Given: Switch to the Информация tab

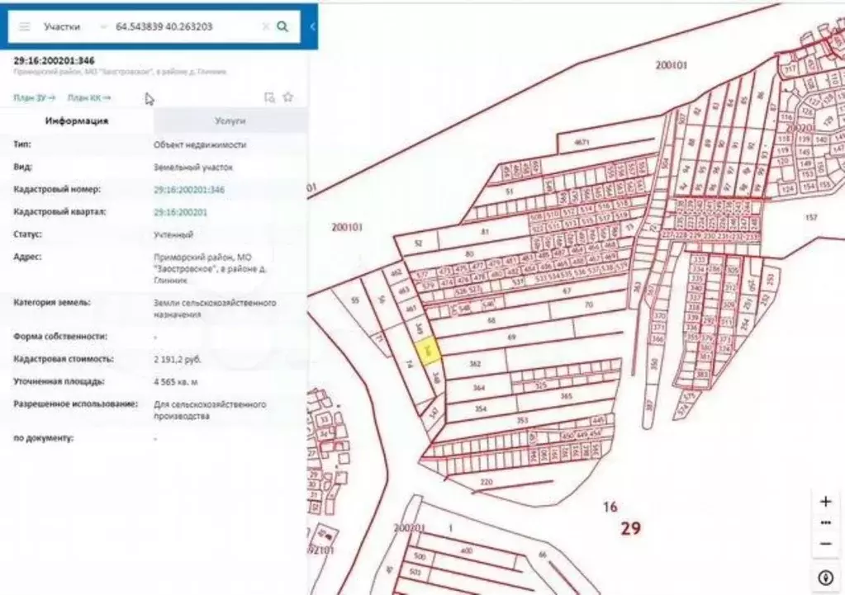Looking at the screenshot, I should tap(77, 121).
